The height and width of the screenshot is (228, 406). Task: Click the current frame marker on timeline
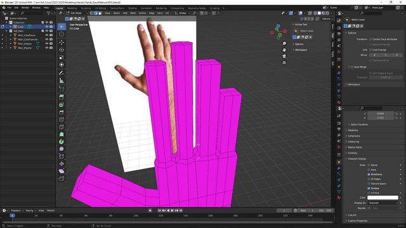point(12,215)
